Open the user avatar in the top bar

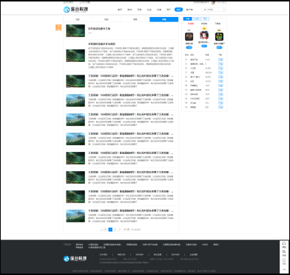213,2
